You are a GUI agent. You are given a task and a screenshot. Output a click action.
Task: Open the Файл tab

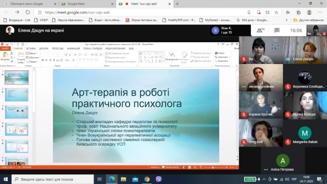pyautogui.click(x=5, y=49)
